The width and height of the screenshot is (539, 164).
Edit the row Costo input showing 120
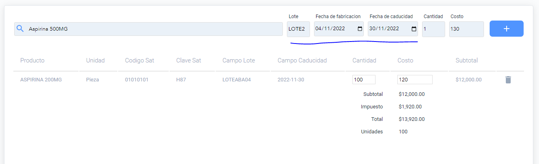point(415,80)
